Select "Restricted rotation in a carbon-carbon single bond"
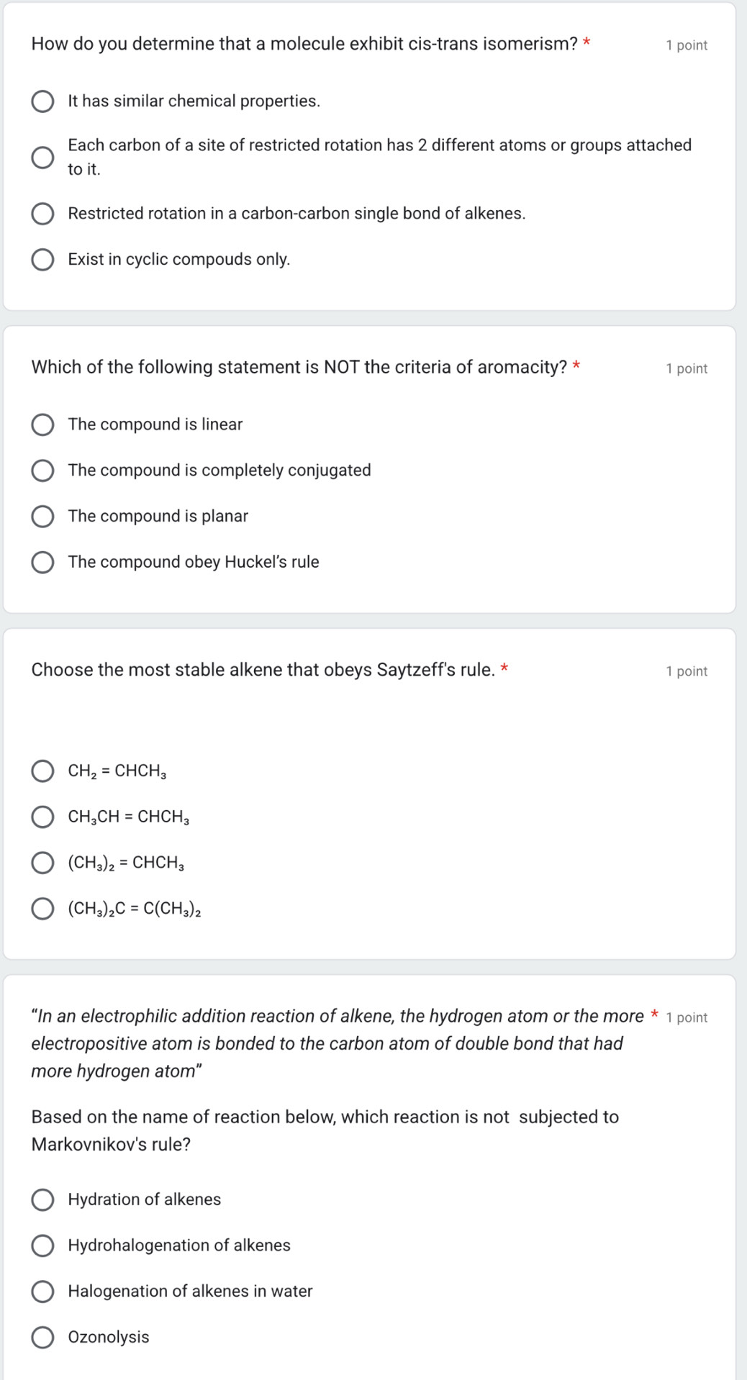Screen dimensions: 747x1380 pyautogui.click(x=43, y=212)
